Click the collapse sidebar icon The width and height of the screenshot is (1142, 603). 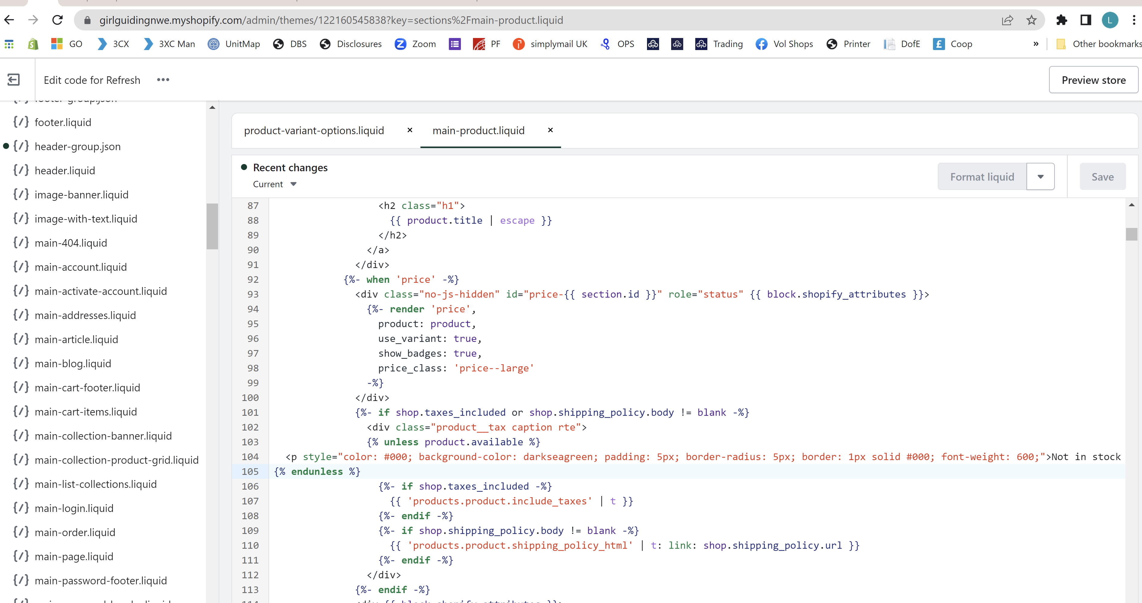[x=14, y=80]
